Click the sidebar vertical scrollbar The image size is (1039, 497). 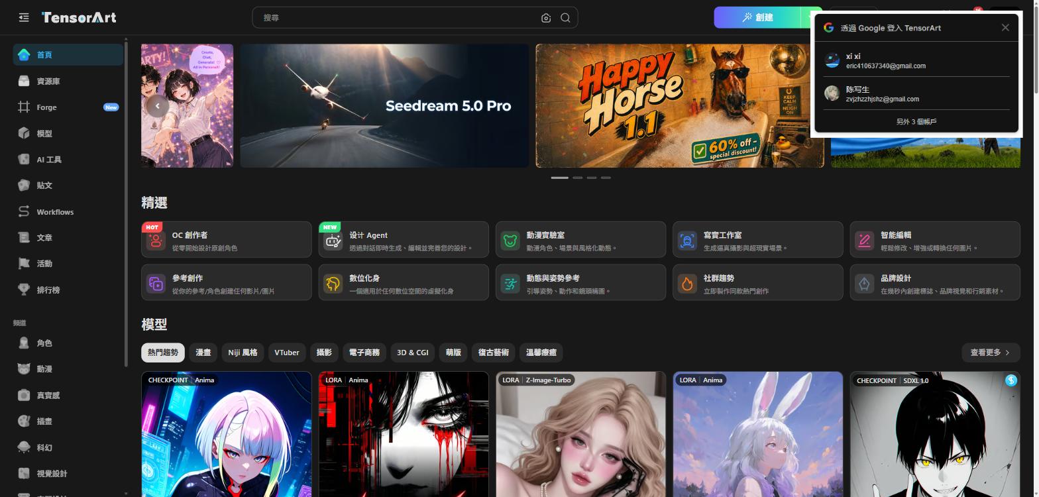(126, 203)
